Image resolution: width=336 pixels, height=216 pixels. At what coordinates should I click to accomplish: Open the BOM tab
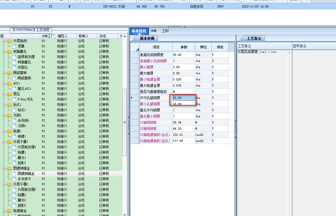(154, 31)
